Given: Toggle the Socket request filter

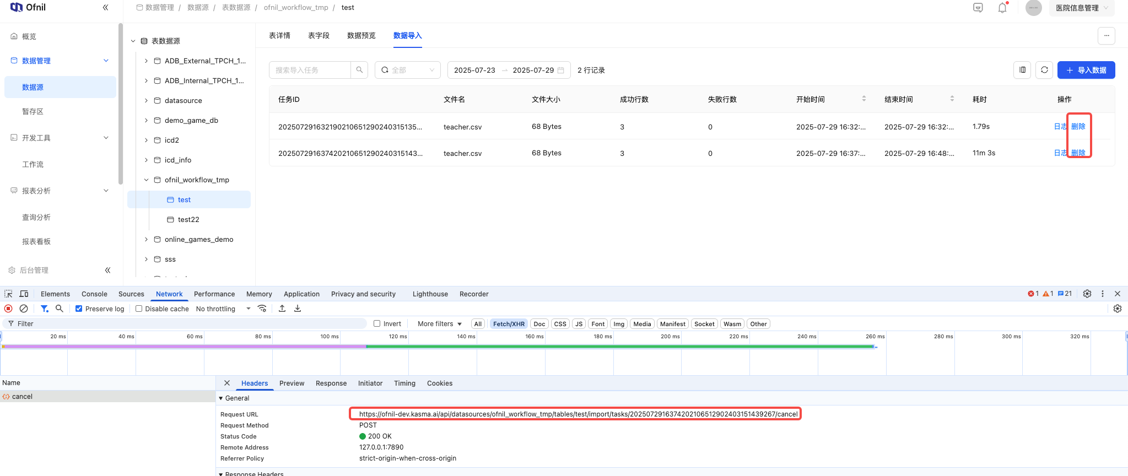Looking at the screenshot, I should [x=704, y=324].
